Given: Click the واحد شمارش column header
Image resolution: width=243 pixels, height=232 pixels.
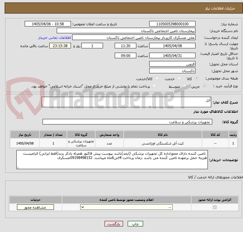Looking at the screenshot, I should coord(109,135).
